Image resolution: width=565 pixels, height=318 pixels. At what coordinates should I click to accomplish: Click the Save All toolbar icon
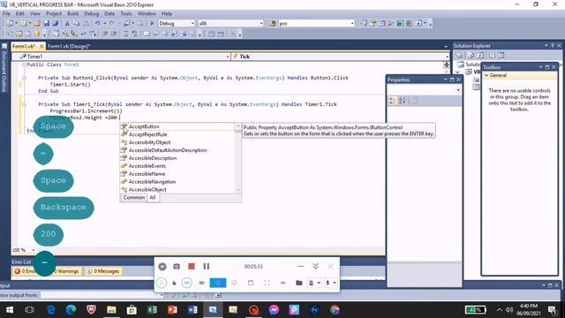(x=55, y=24)
